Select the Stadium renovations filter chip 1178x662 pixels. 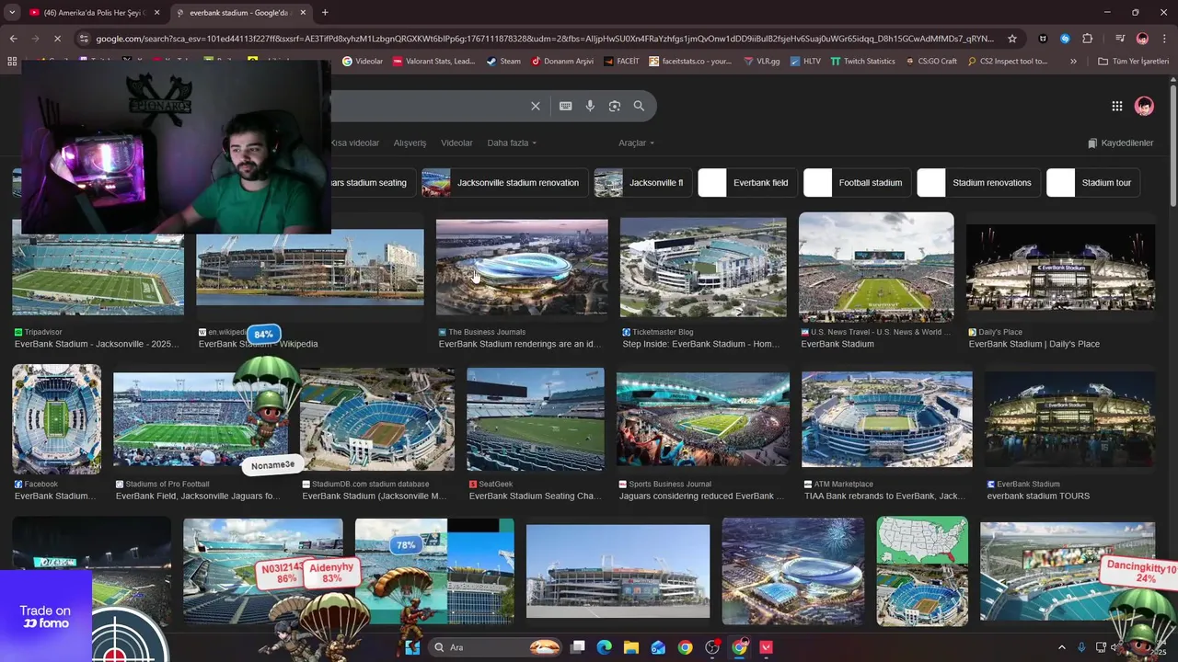[x=979, y=183]
